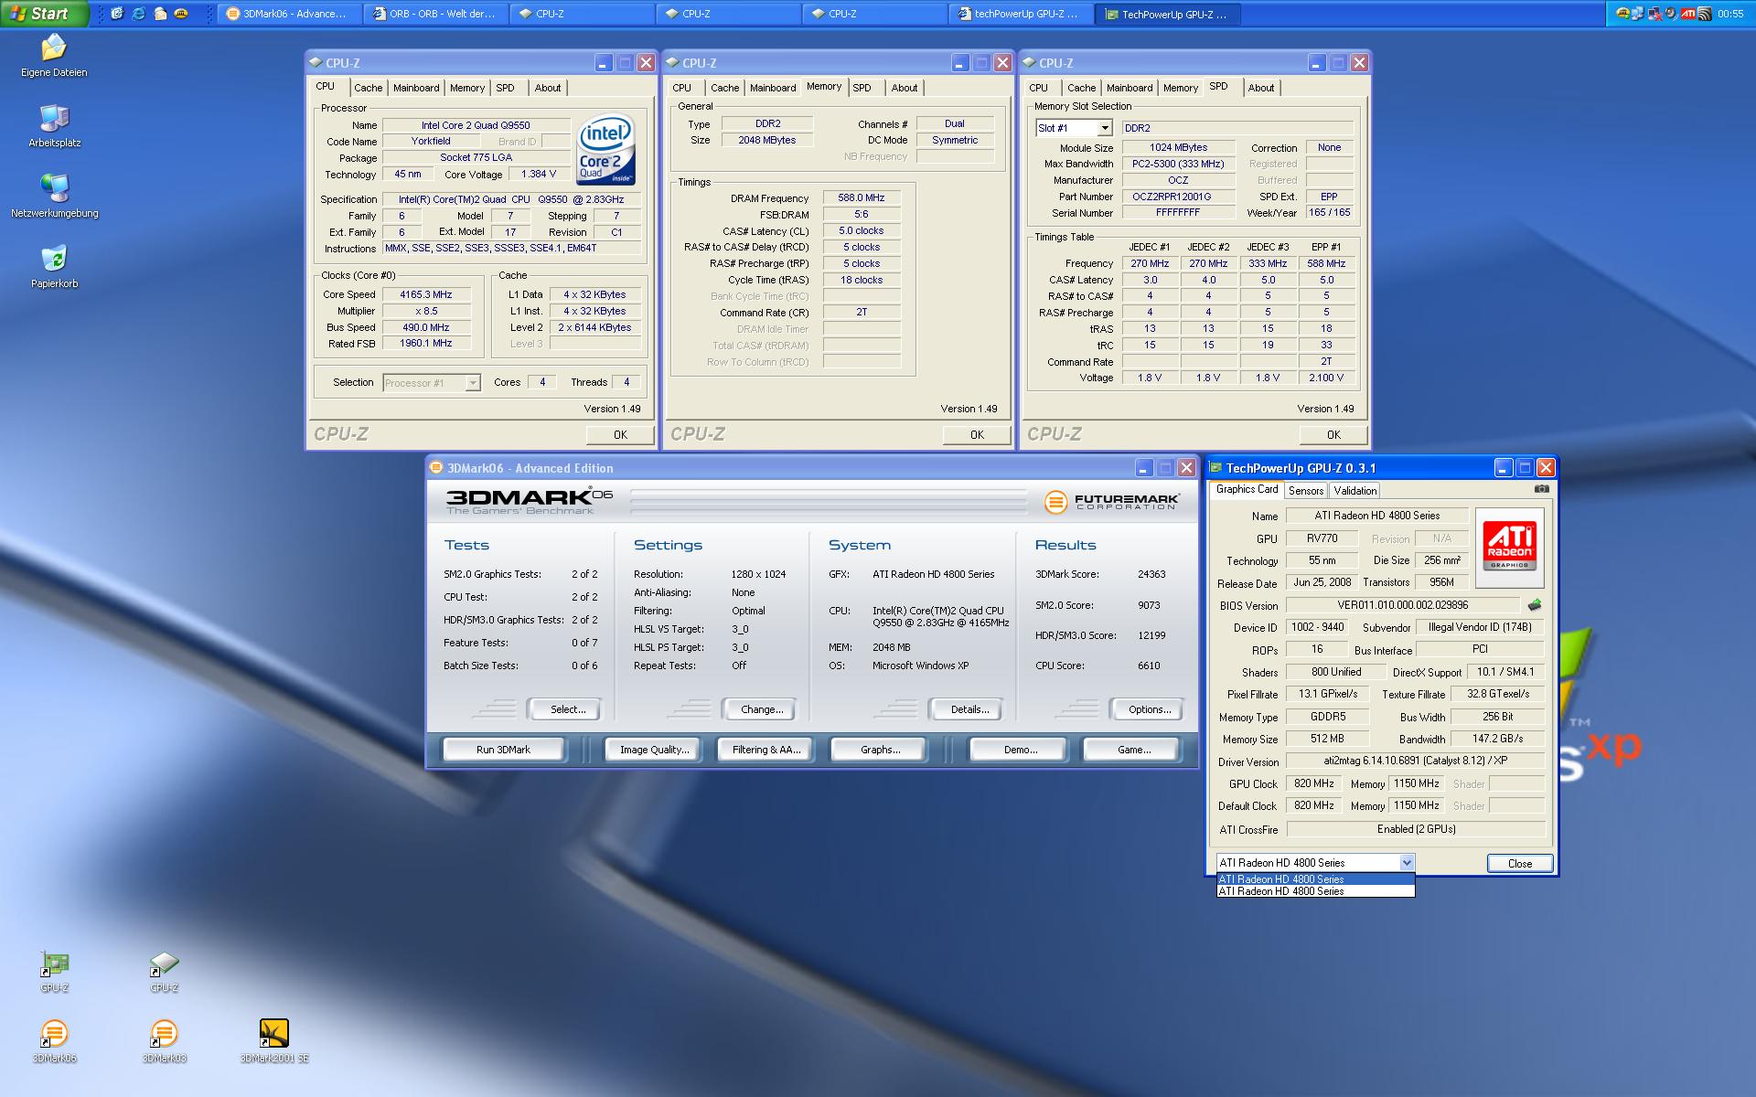The width and height of the screenshot is (1756, 1097).
Task: Click the Close button in GPU-Z
Action: (x=1519, y=863)
